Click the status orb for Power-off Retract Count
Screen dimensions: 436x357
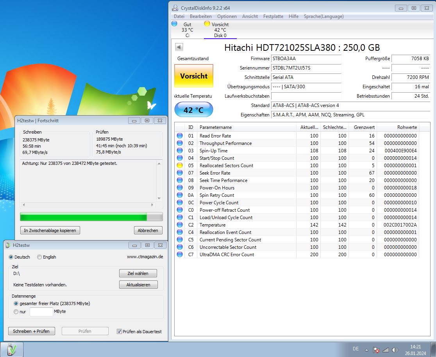pyautogui.click(x=180, y=210)
